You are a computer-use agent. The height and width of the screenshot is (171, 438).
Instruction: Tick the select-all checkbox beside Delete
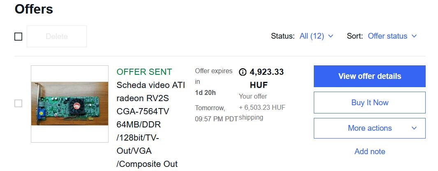(x=18, y=37)
